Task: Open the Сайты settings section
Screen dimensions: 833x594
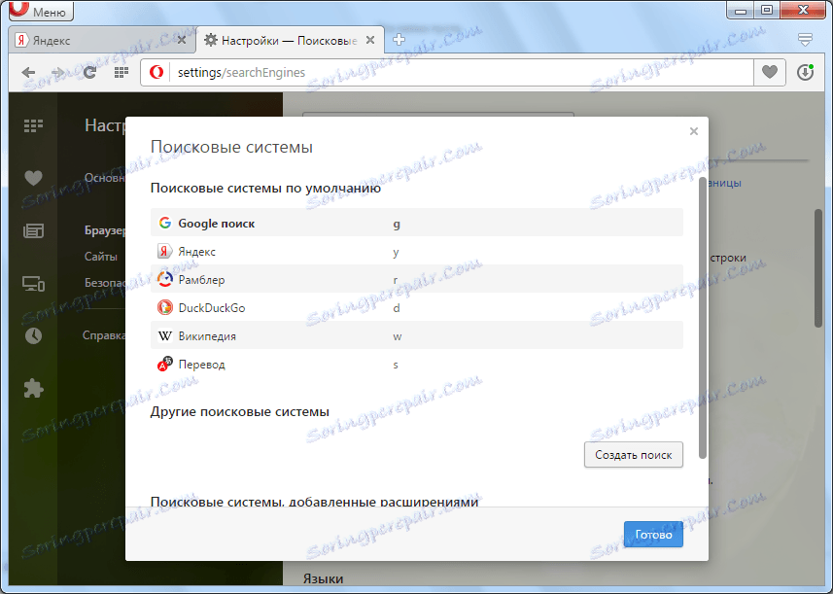Action: [x=101, y=257]
